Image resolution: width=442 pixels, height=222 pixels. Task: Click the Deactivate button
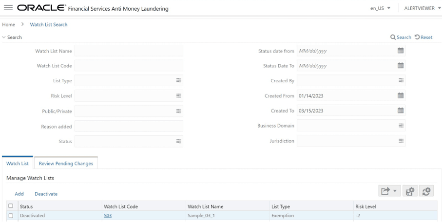click(x=46, y=194)
